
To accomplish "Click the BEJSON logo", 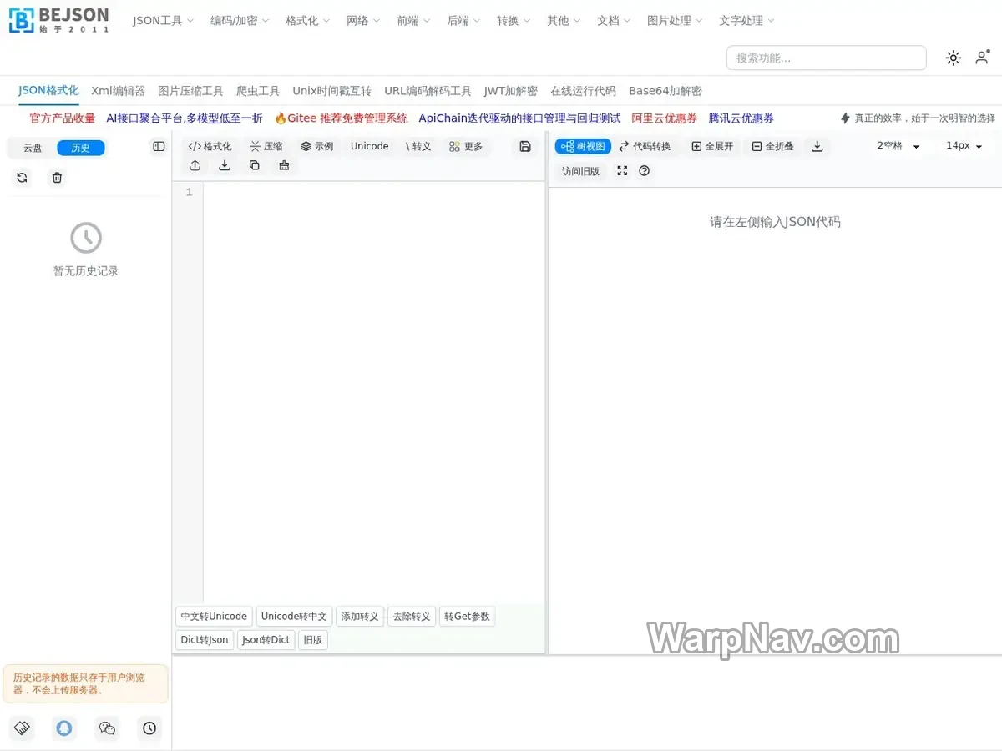I will coord(58,20).
